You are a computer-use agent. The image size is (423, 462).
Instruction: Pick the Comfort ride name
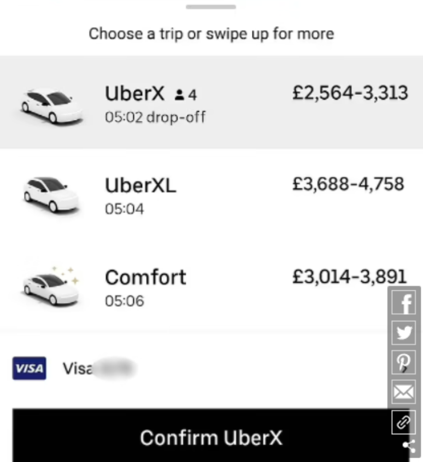point(145,278)
